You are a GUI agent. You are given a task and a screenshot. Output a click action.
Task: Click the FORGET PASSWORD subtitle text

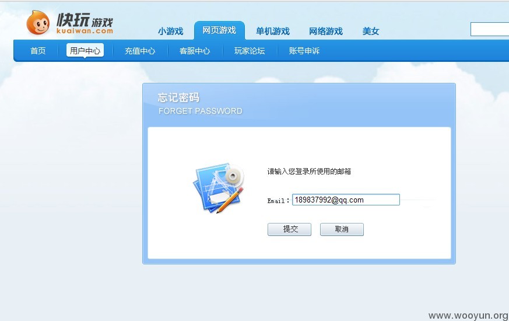coord(201,111)
